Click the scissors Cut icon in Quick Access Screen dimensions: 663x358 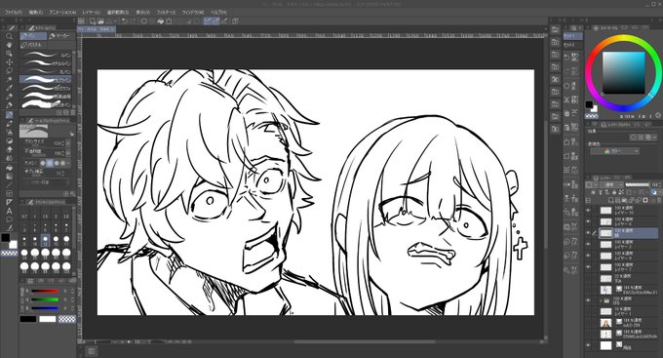(x=567, y=99)
